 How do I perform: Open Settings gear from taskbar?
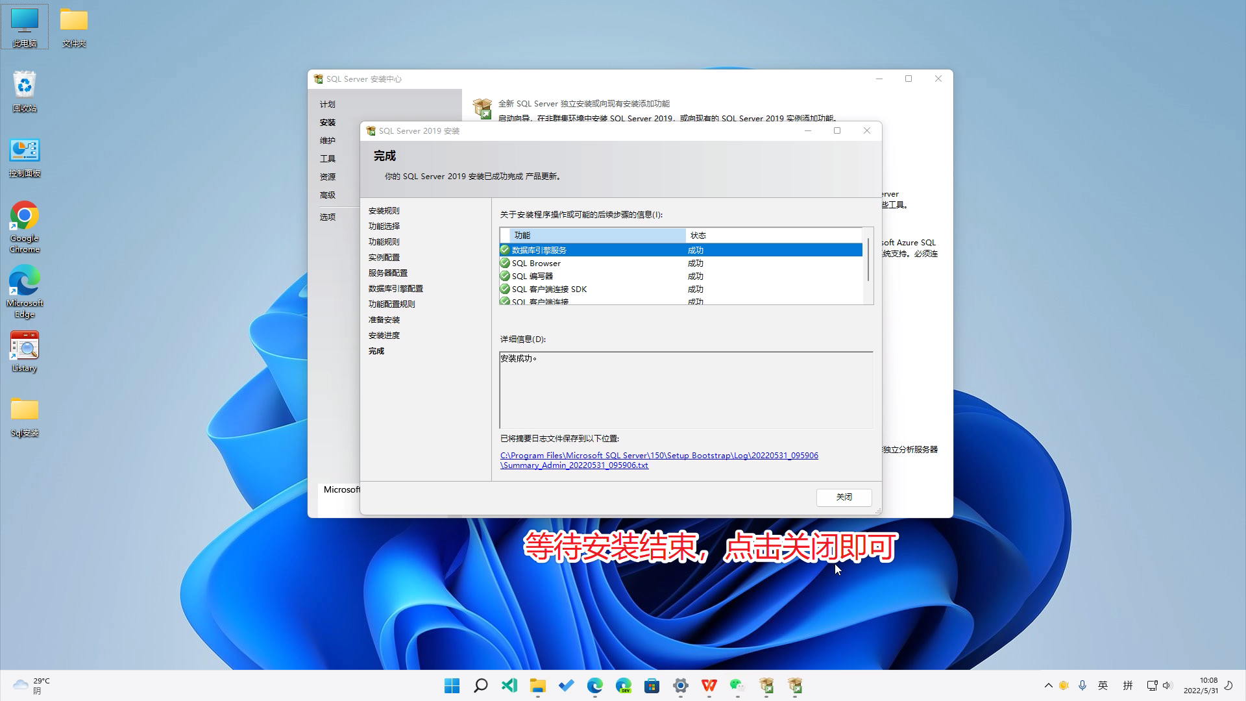pos(681,685)
